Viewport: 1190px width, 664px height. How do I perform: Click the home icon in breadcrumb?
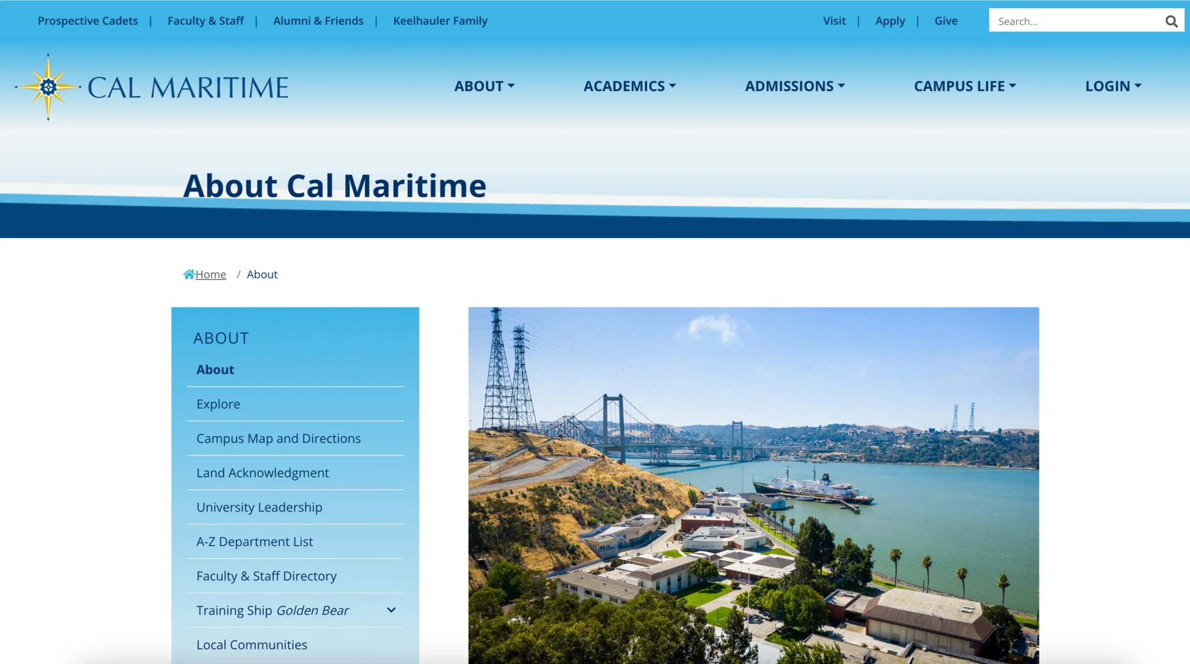(x=189, y=274)
